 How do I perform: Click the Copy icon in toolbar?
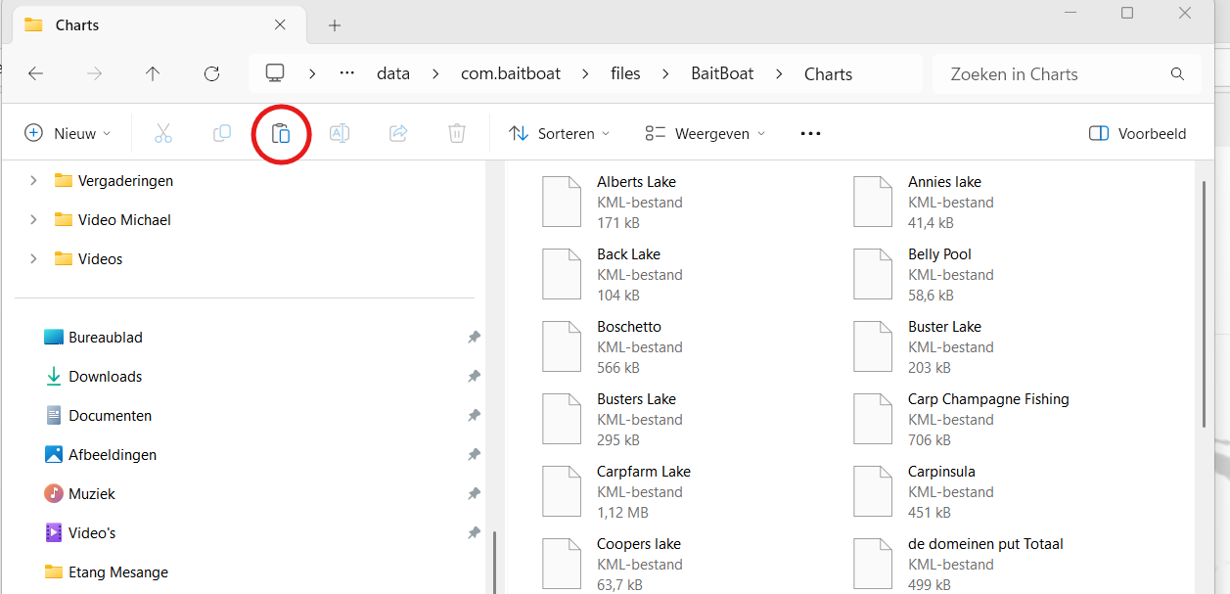[x=222, y=134]
